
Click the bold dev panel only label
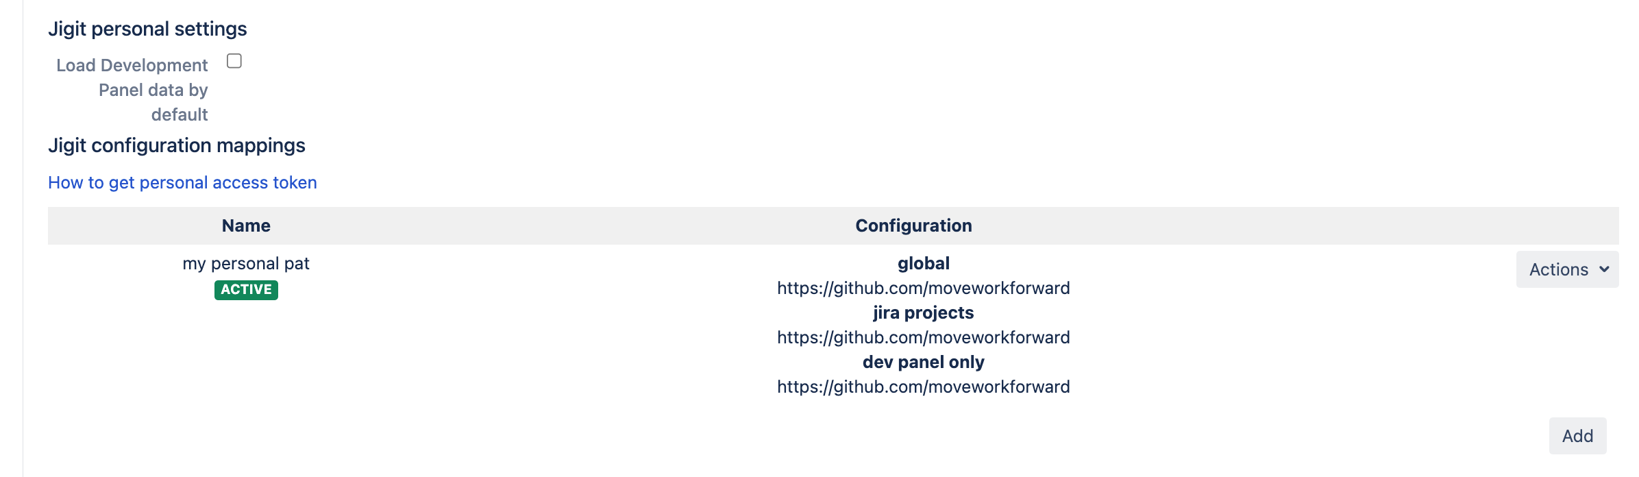click(x=923, y=363)
